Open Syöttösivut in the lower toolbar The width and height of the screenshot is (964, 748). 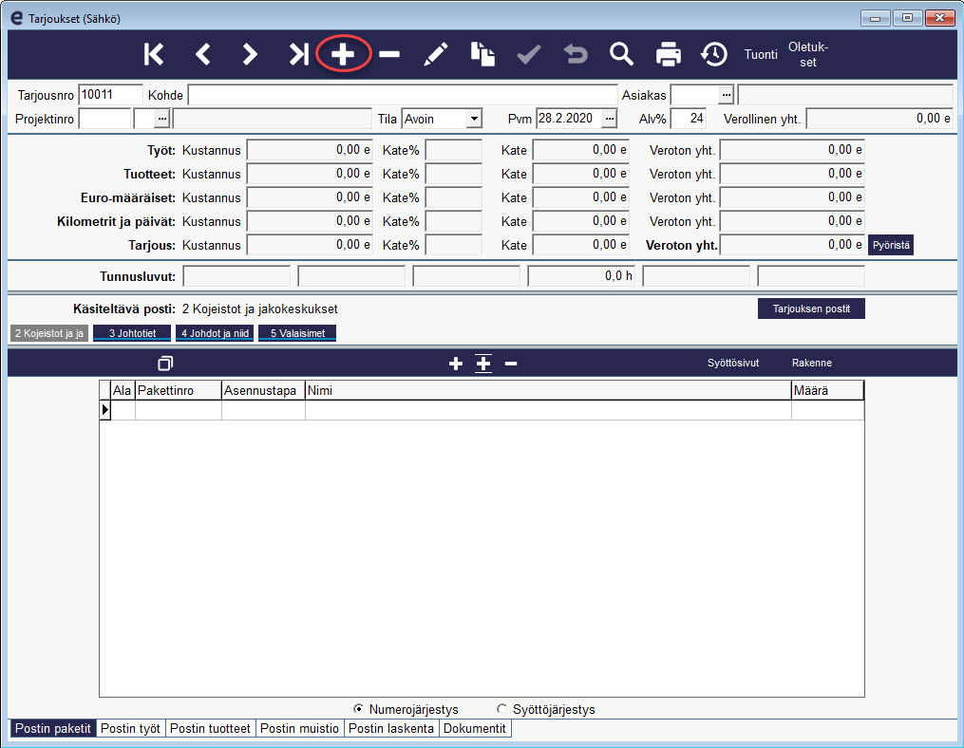point(733,364)
